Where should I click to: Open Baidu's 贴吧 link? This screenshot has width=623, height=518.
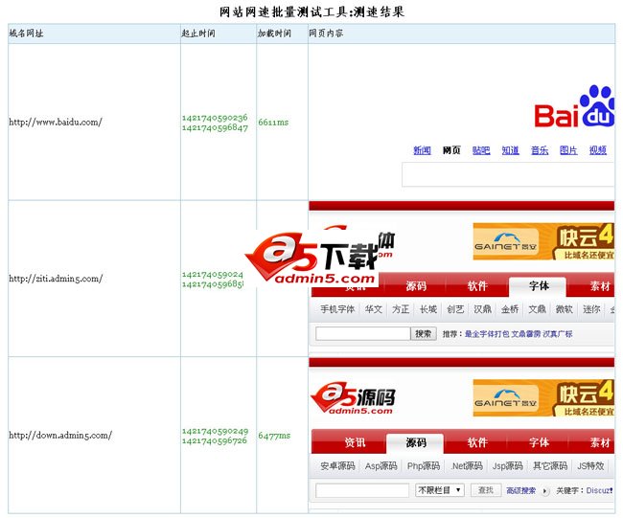[481, 150]
